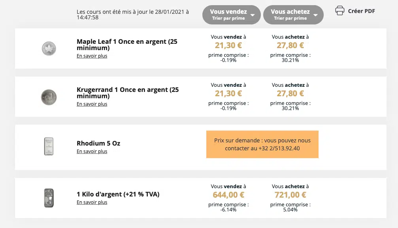Image resolution: width=398 pixels, height=228 pixels.
Task: Click the arrow on the Vous achetez button
Action: (x=315, y=15)
